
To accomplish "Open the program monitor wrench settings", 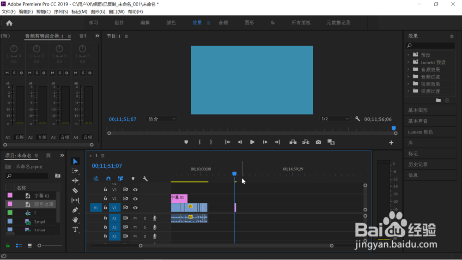I will 358,119.
